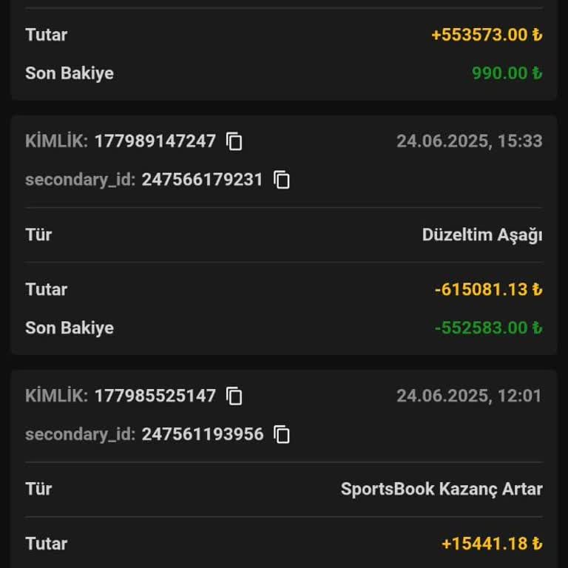Click the +15441.18 ₺ amount
Image resolution: width=568 pixels, height=568 pixels.
(x=492, y=544)
